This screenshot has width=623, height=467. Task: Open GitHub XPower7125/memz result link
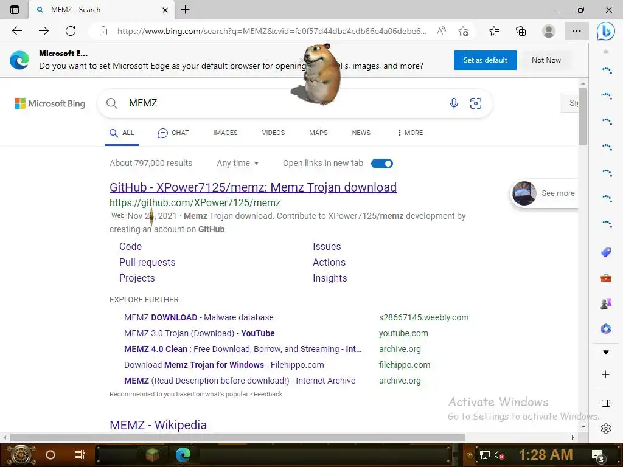click(x=253, y=187)
